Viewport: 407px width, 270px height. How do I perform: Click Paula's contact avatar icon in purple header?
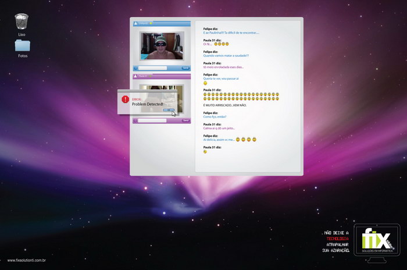[136, 76]
